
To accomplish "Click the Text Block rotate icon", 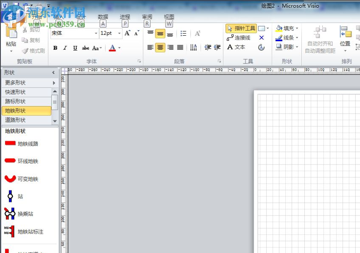I will [261, 47].
